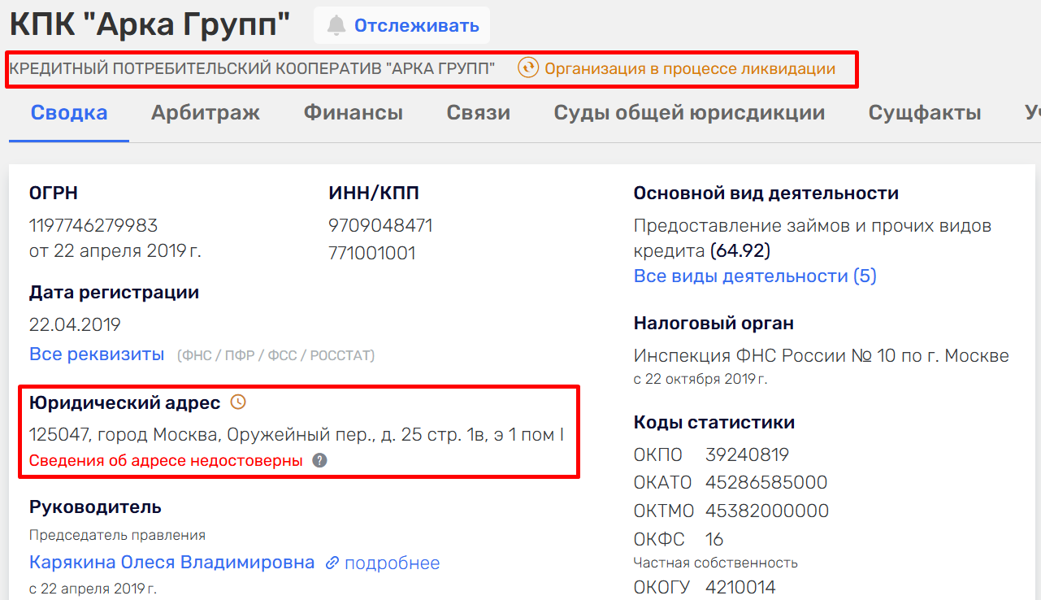The height and width of the screenshot is (600, 1041).
Task: Click the KPP value 771001001
Action: 372,253
